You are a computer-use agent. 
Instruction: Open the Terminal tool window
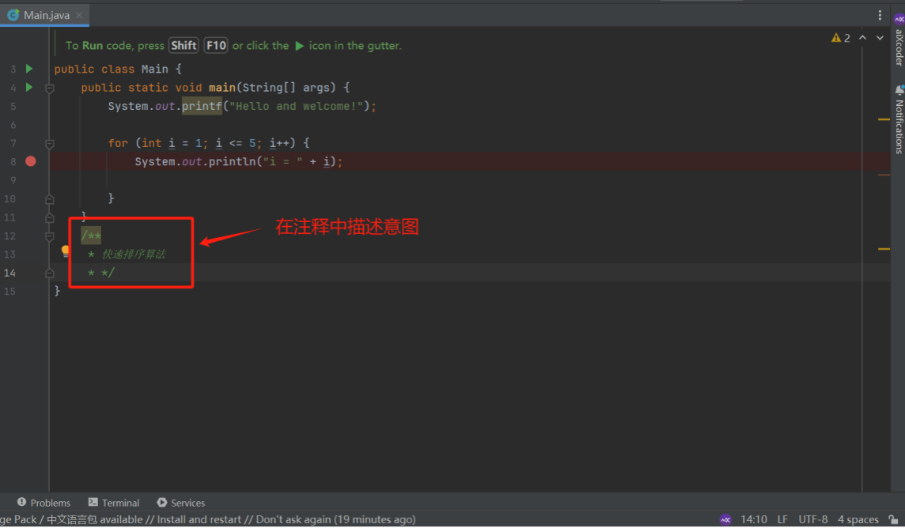point(113,503)
